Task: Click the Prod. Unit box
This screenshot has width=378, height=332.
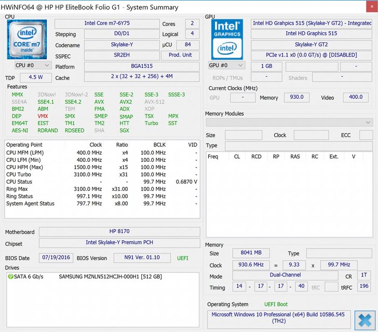Action: (180, 56)
